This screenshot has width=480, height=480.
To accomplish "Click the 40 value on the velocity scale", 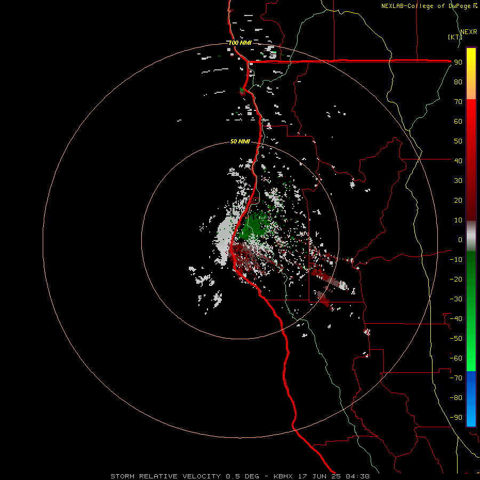I will point(458,161).
